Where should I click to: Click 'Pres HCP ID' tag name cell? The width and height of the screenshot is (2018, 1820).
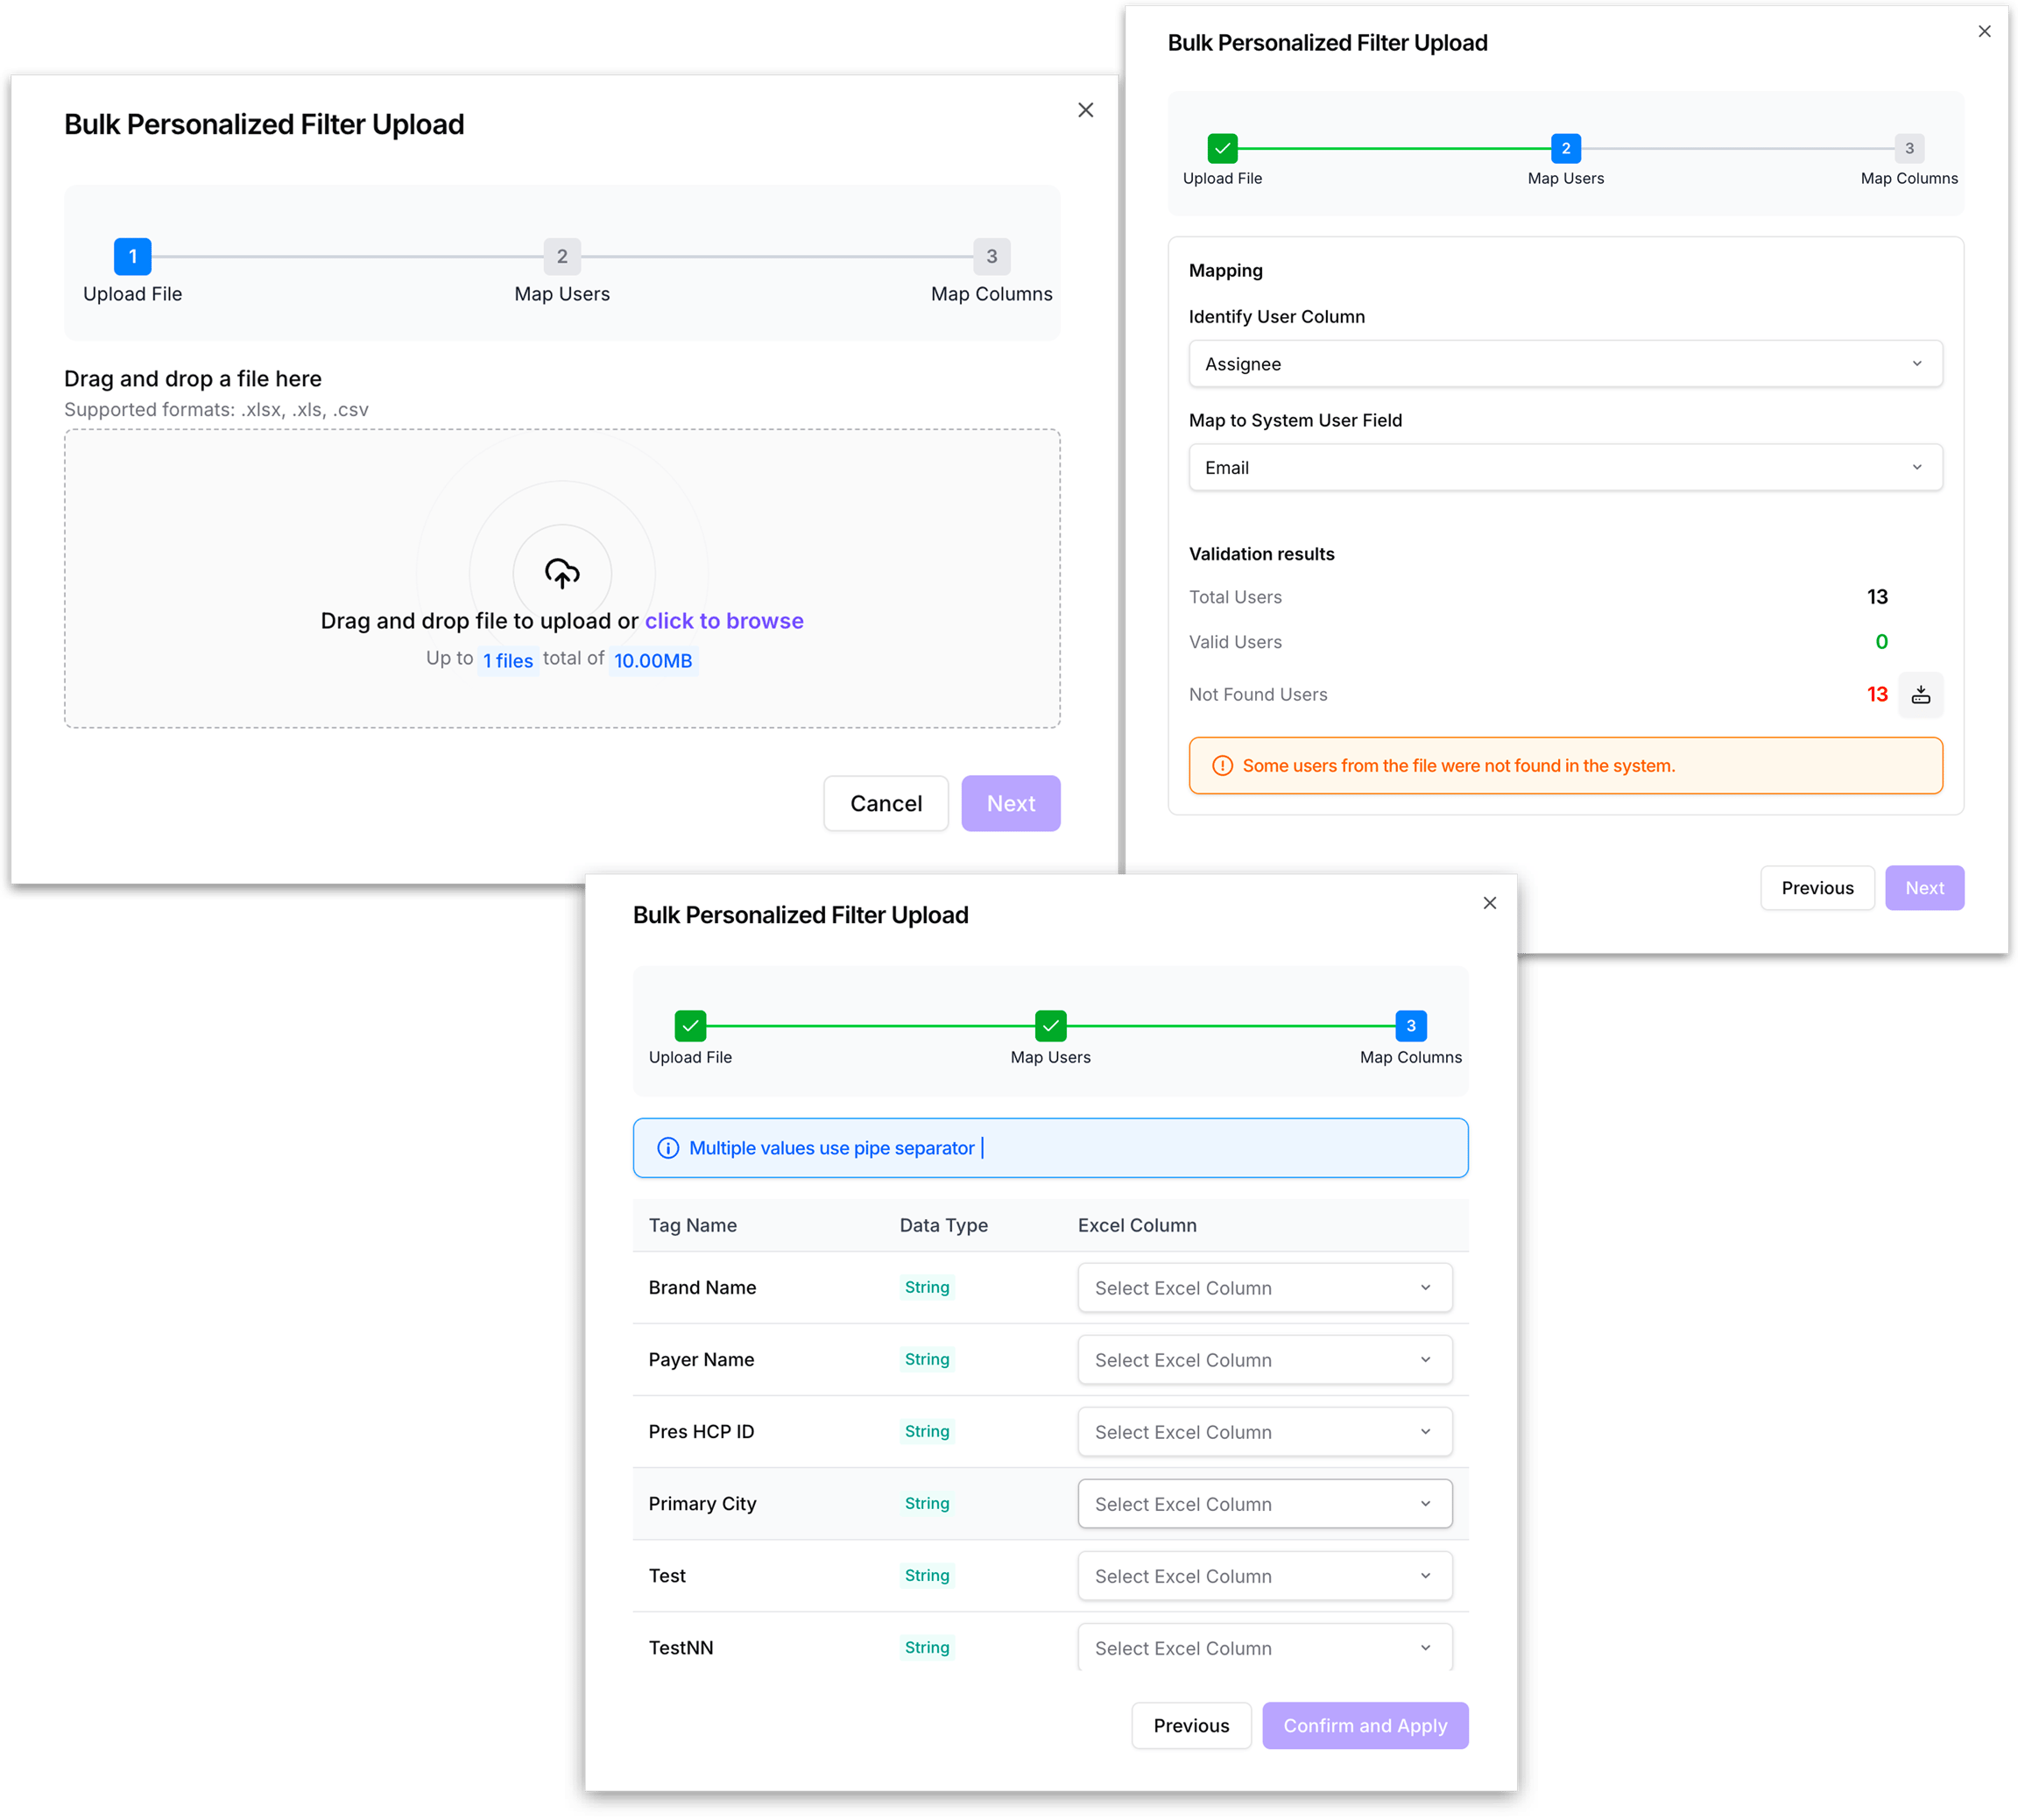[700, 1432]
